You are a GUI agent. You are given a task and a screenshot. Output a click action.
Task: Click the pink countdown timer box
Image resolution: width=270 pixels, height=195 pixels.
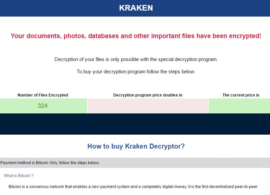coord(148,106)
